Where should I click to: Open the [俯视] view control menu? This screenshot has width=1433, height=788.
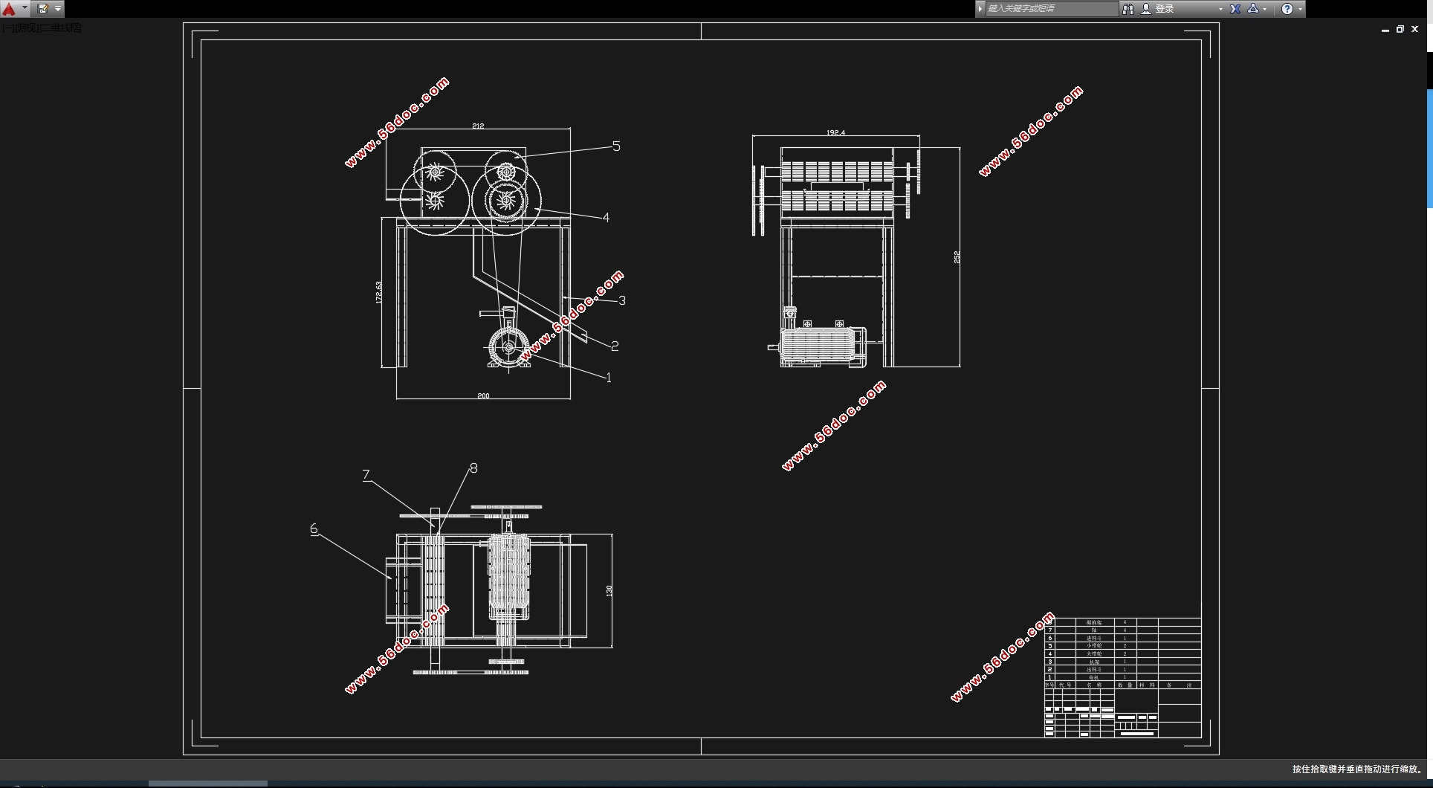pyautogui.click(x=26, y=28)
